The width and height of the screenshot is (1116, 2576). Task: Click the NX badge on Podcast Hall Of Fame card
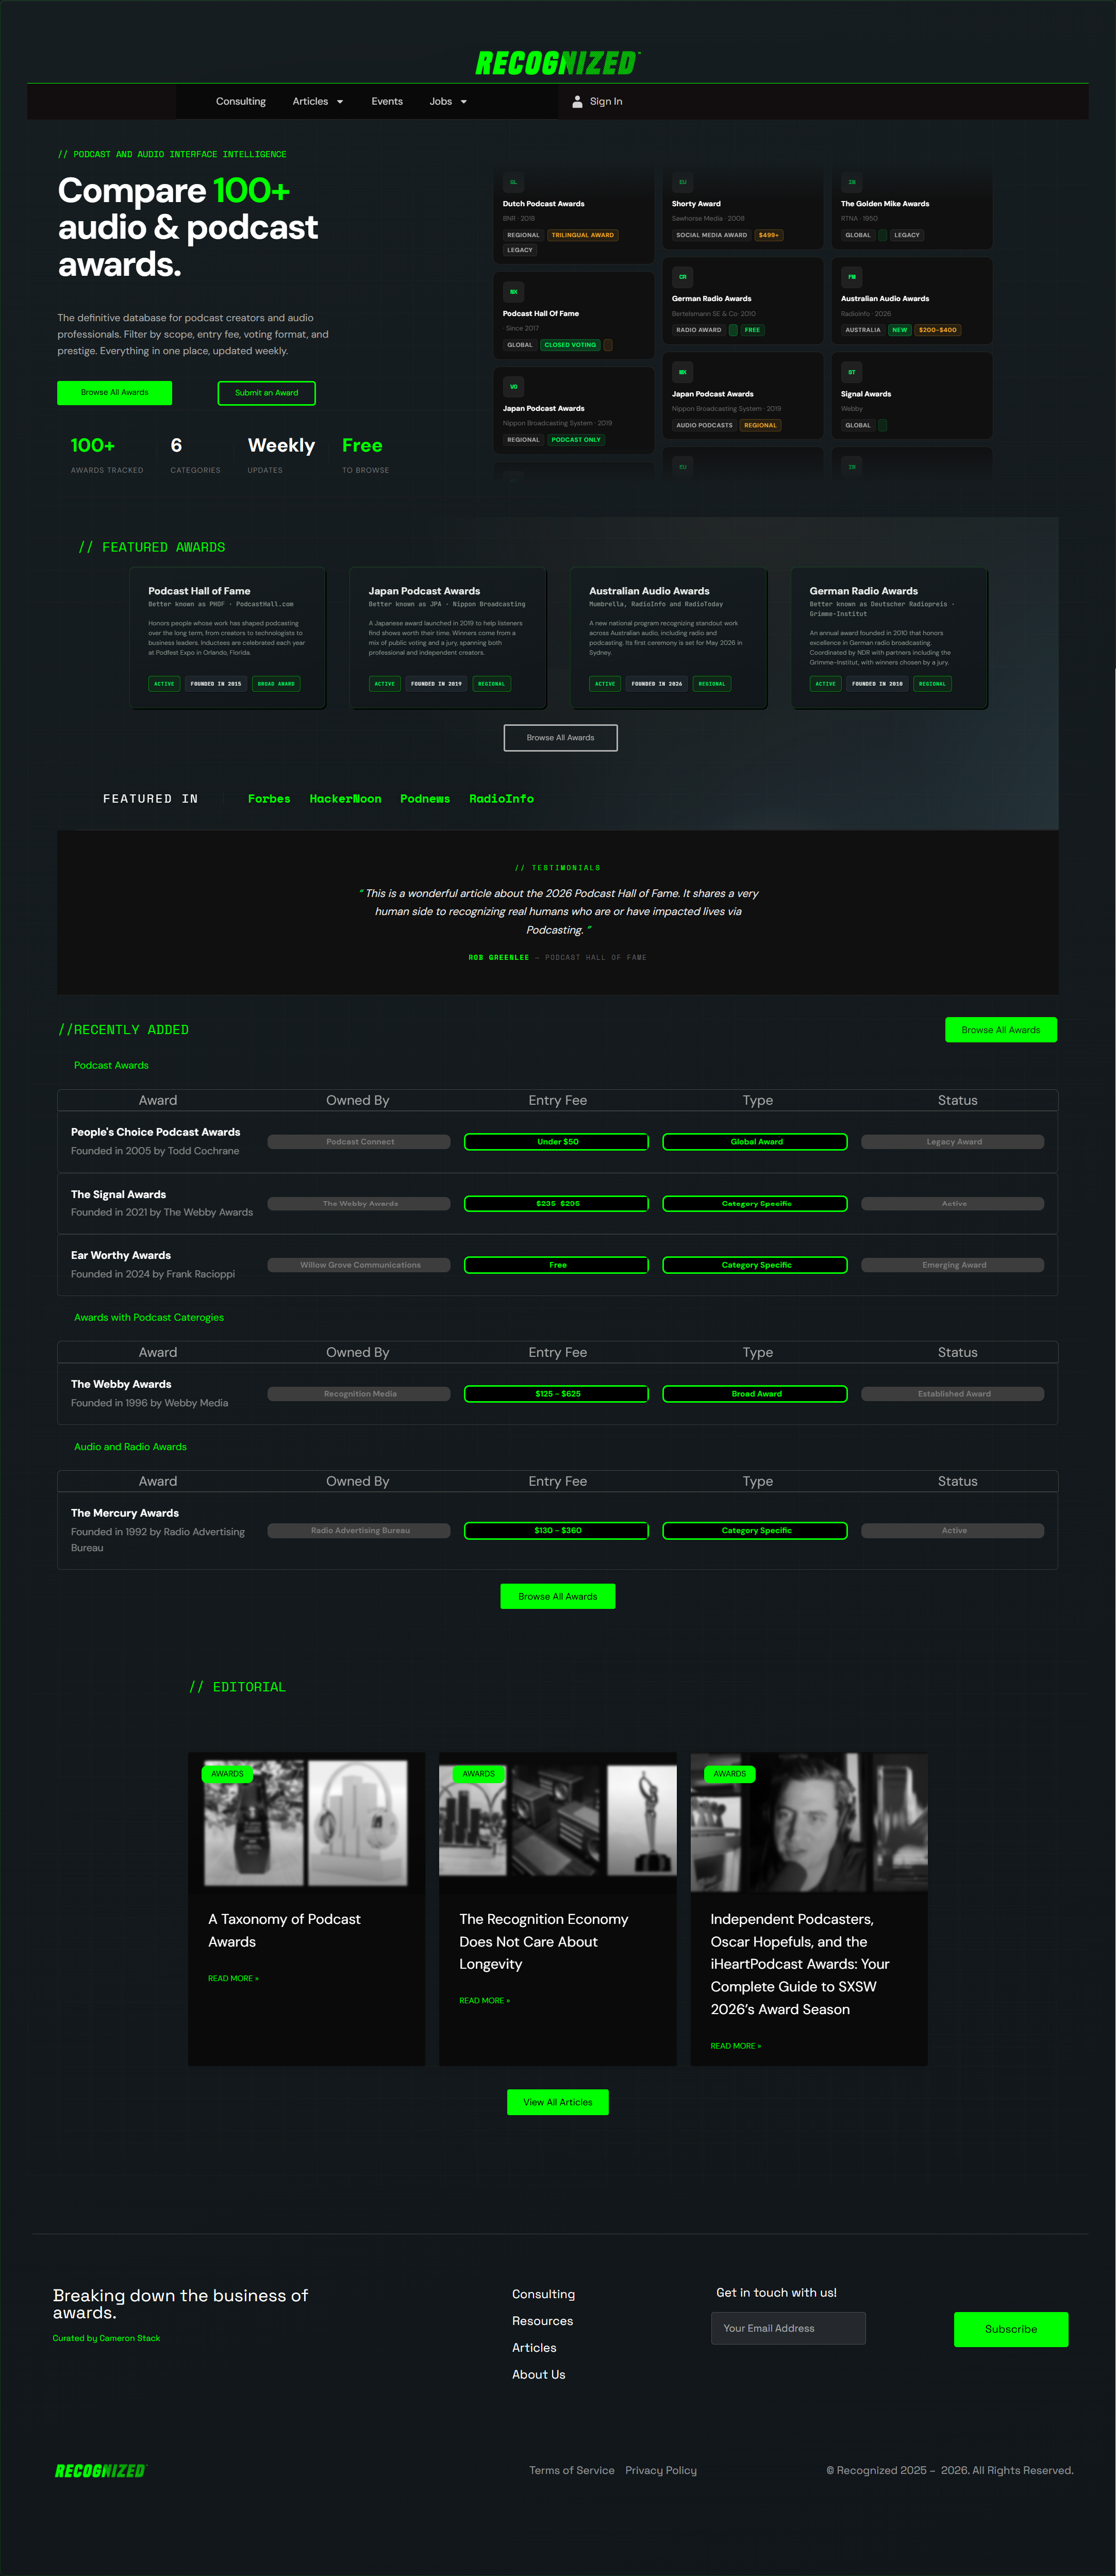tap(513, 292)
